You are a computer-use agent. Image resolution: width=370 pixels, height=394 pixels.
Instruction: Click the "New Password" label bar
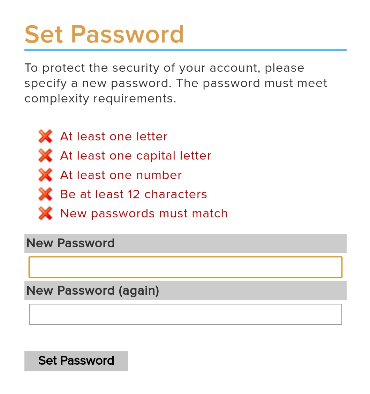click(x=186, y=244)
